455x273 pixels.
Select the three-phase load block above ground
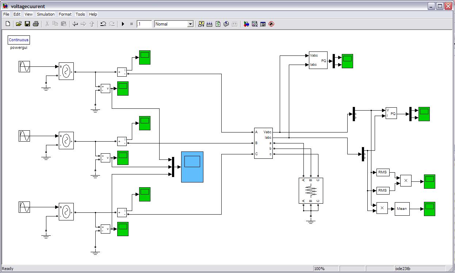click(x=311, y=191)
